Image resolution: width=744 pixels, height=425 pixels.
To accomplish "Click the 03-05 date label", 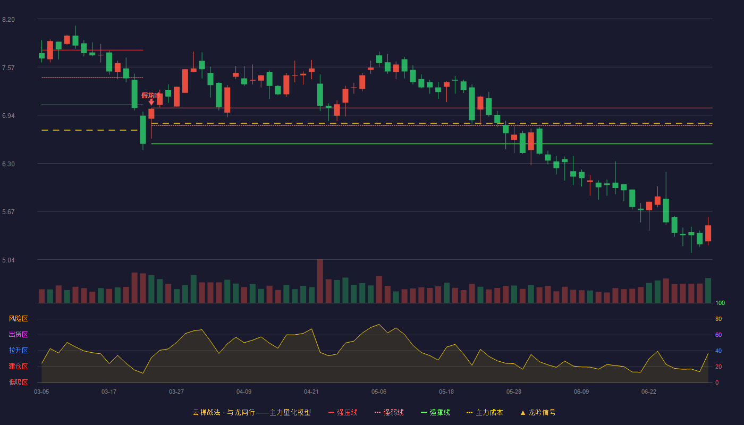I will coord(41,392).
